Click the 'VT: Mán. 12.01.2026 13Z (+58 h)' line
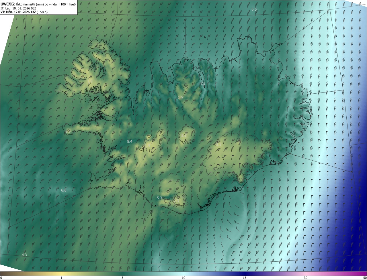 pos(24,12)
